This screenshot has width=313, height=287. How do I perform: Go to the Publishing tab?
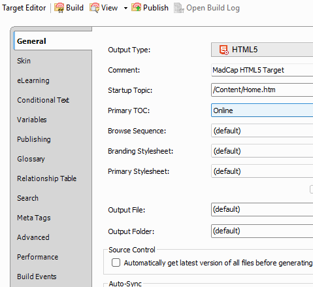point(34,139)
